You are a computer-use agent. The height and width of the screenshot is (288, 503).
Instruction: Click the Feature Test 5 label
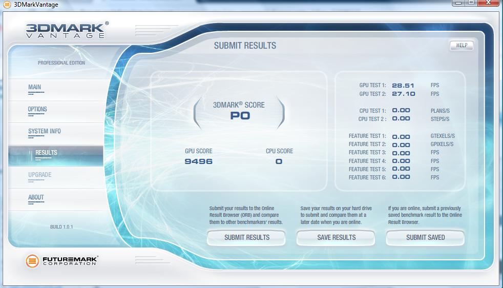click(x=367, y=169)
